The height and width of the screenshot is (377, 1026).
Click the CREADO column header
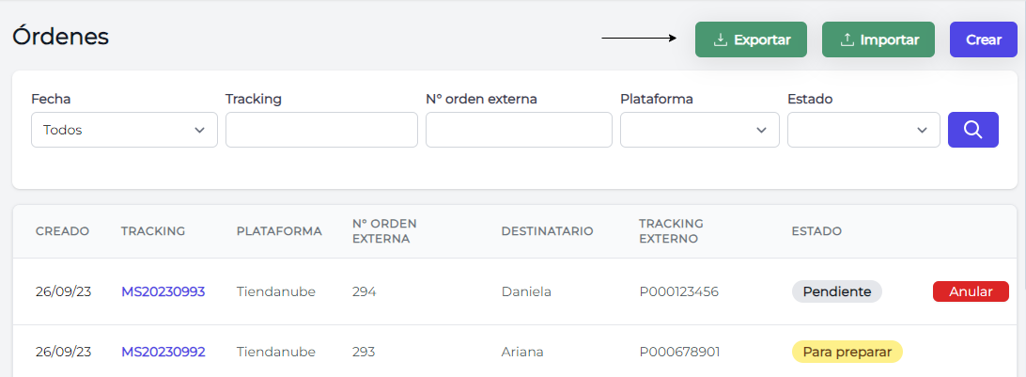point(62,231)
